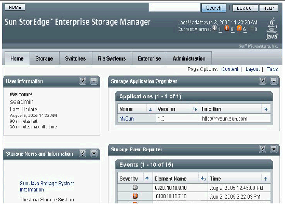
Task: Open the alarm count link 6
Action: tap(245, 29)
